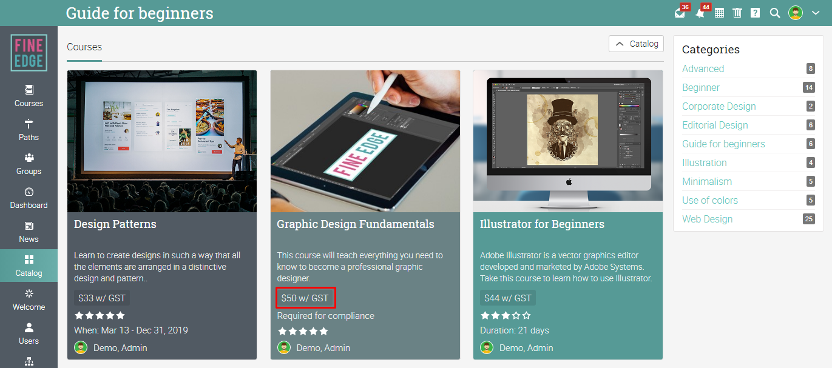Open Paths in the sidebar
The width and height of the screenshot is (832, 368).
(x=29, y=130)
